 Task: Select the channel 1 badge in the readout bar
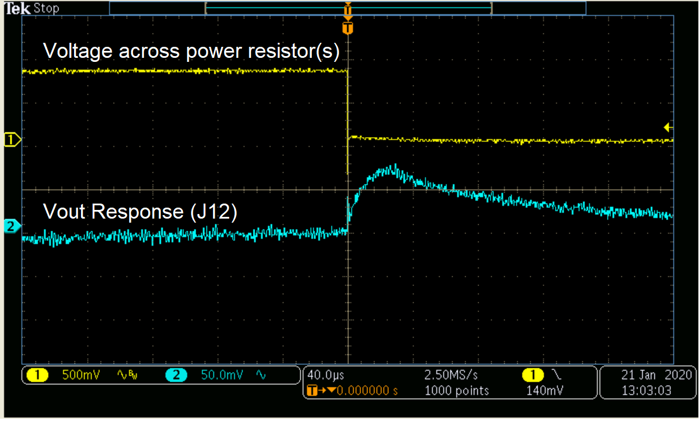37,375
